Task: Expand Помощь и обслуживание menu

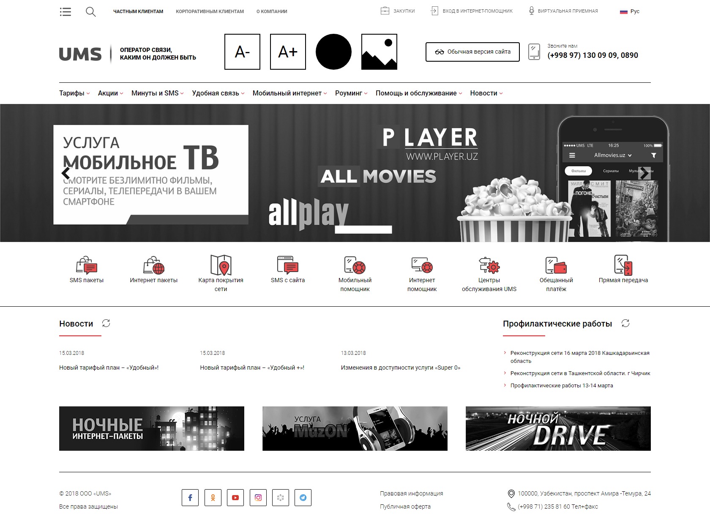Action: click(x=419, y=93)
